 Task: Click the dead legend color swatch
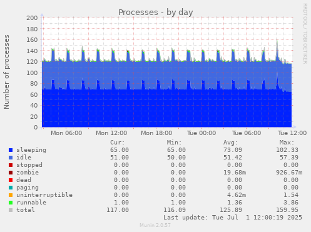[11, 180]
